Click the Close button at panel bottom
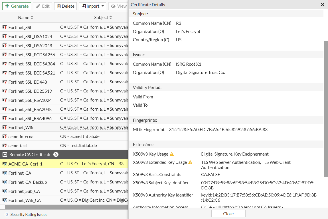 [228, 214]
